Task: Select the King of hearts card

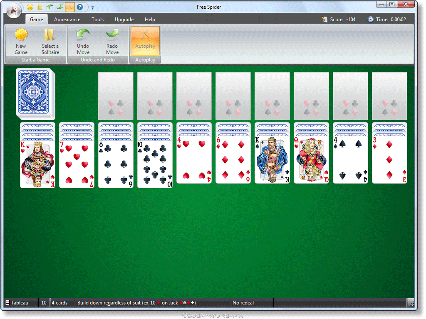Action: pyautogui.click(x=37, y=164)
